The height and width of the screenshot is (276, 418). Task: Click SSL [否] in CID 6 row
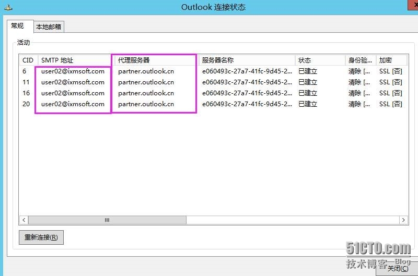pos(391,71)
